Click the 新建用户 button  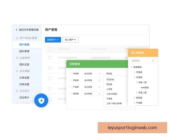(53, 40)
